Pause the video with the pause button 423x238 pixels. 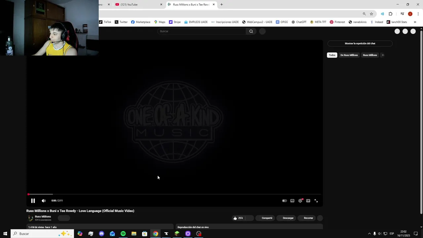pos(33,201)
